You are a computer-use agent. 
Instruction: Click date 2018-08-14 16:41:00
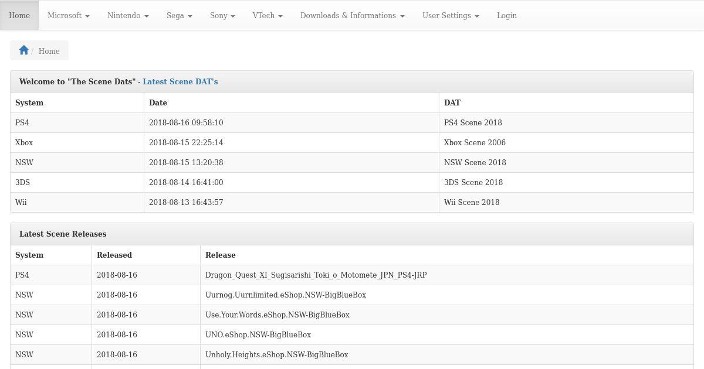point(186,182)
